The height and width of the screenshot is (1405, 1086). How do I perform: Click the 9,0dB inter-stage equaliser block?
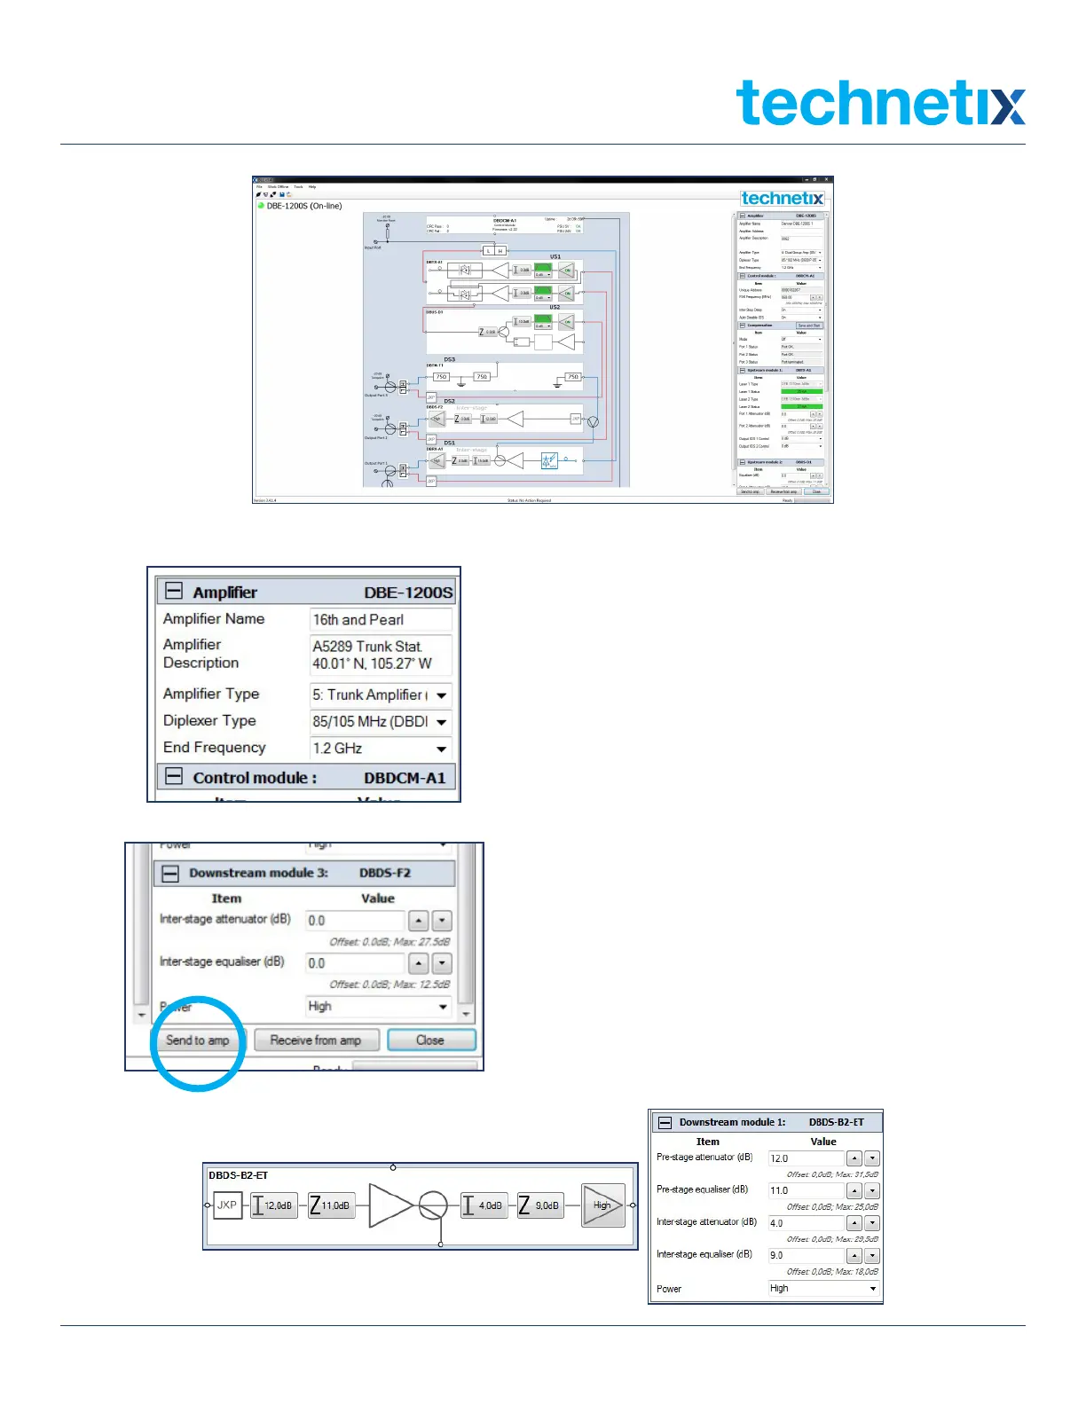tap(540, 1205)
